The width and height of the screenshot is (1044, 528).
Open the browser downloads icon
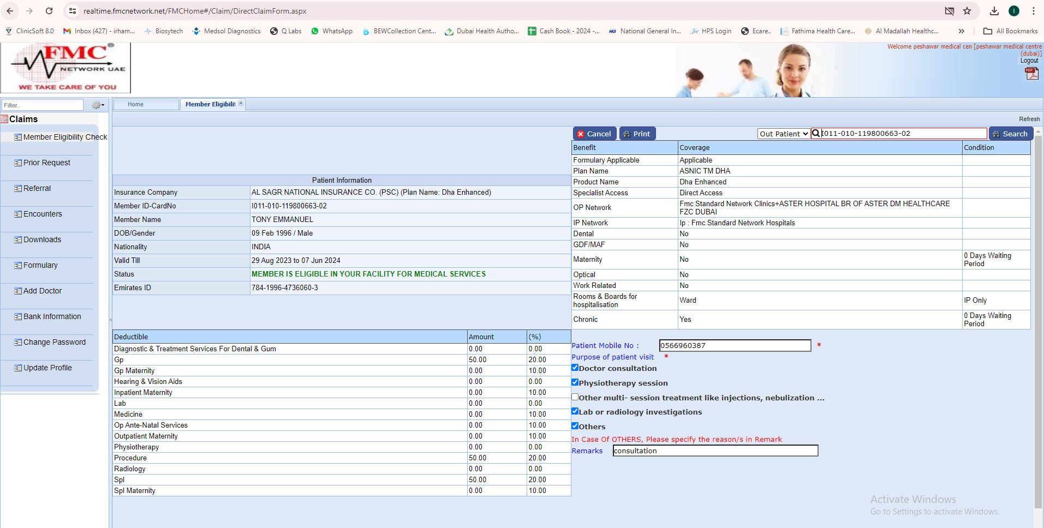click(x=994, y=11)
